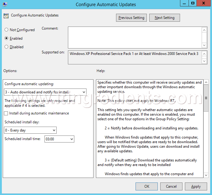Click Supported on scroll up arrow
212x195 pixels.
[x=204, y=54]
